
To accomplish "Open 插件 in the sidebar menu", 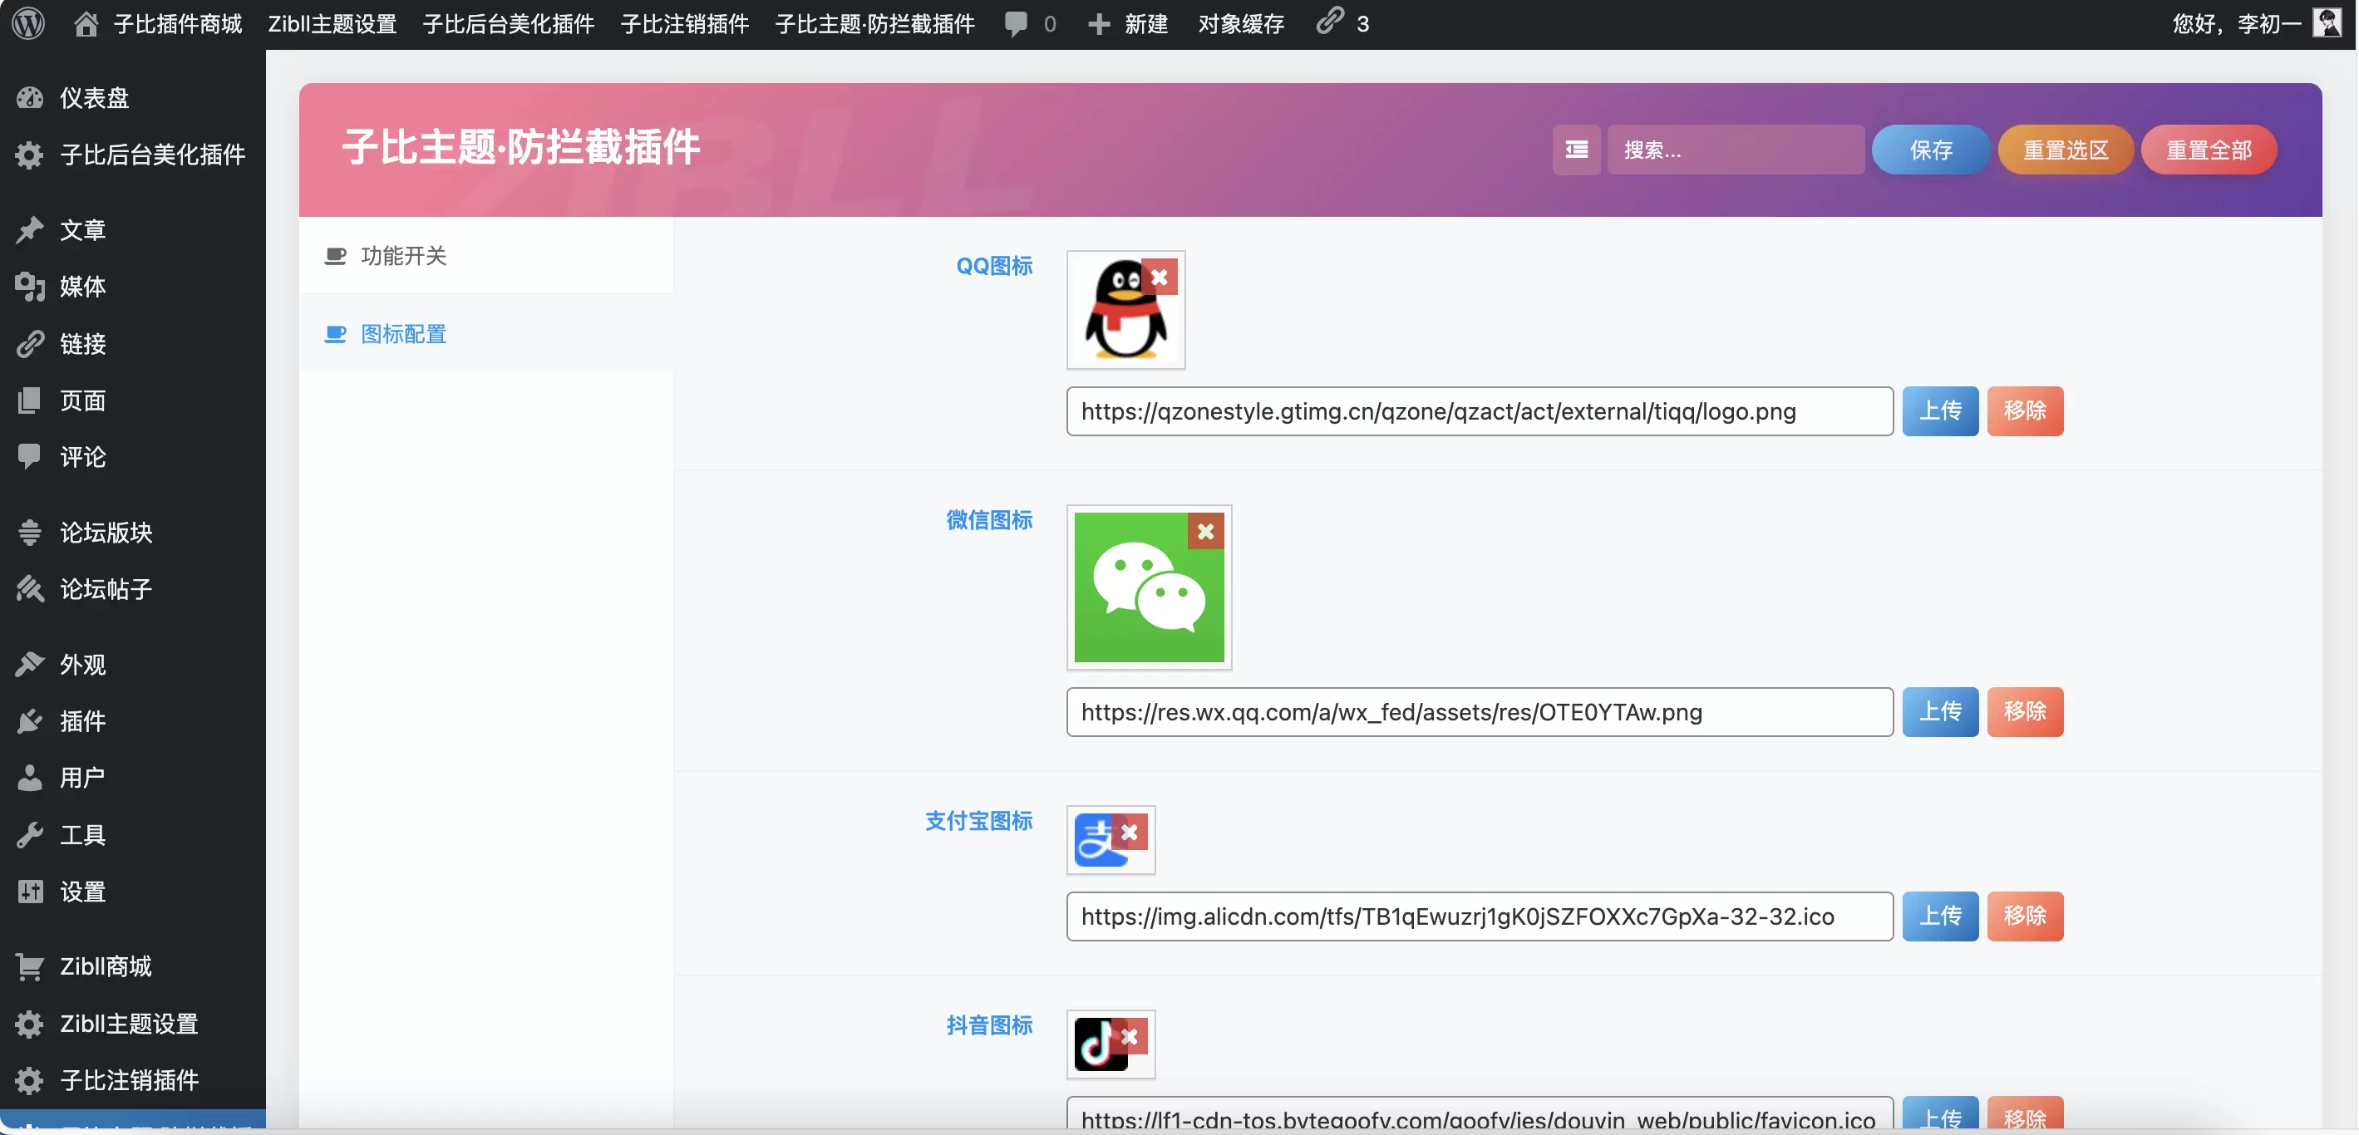I will (82, 721).
